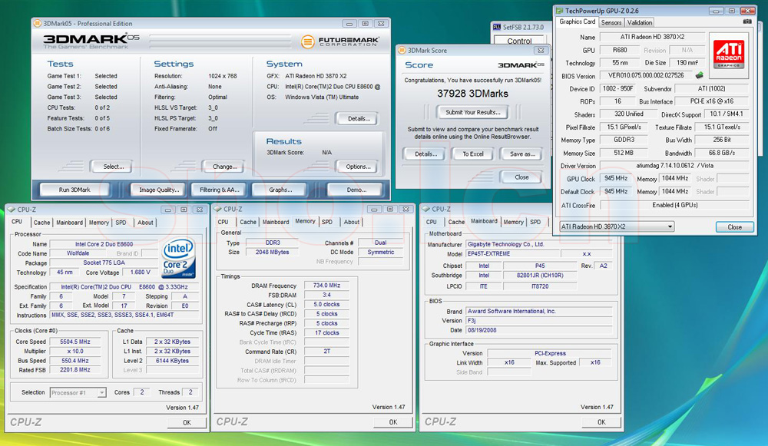Click the CAS# Latency value 5.0 clocks
Viewport: 768px width, 446px height.
click(x=326, y=305)
